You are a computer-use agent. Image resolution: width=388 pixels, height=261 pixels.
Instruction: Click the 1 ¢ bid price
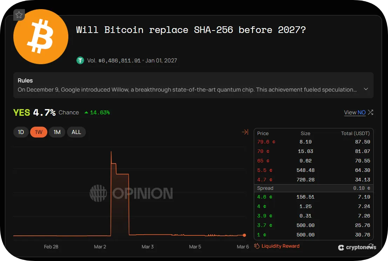coord(262,235)
